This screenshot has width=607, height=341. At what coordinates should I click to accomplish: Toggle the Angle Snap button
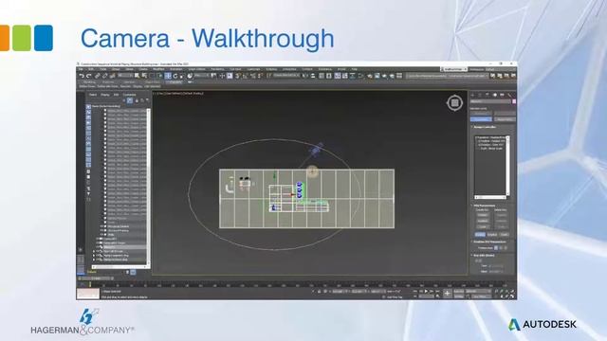click(246, 76)
